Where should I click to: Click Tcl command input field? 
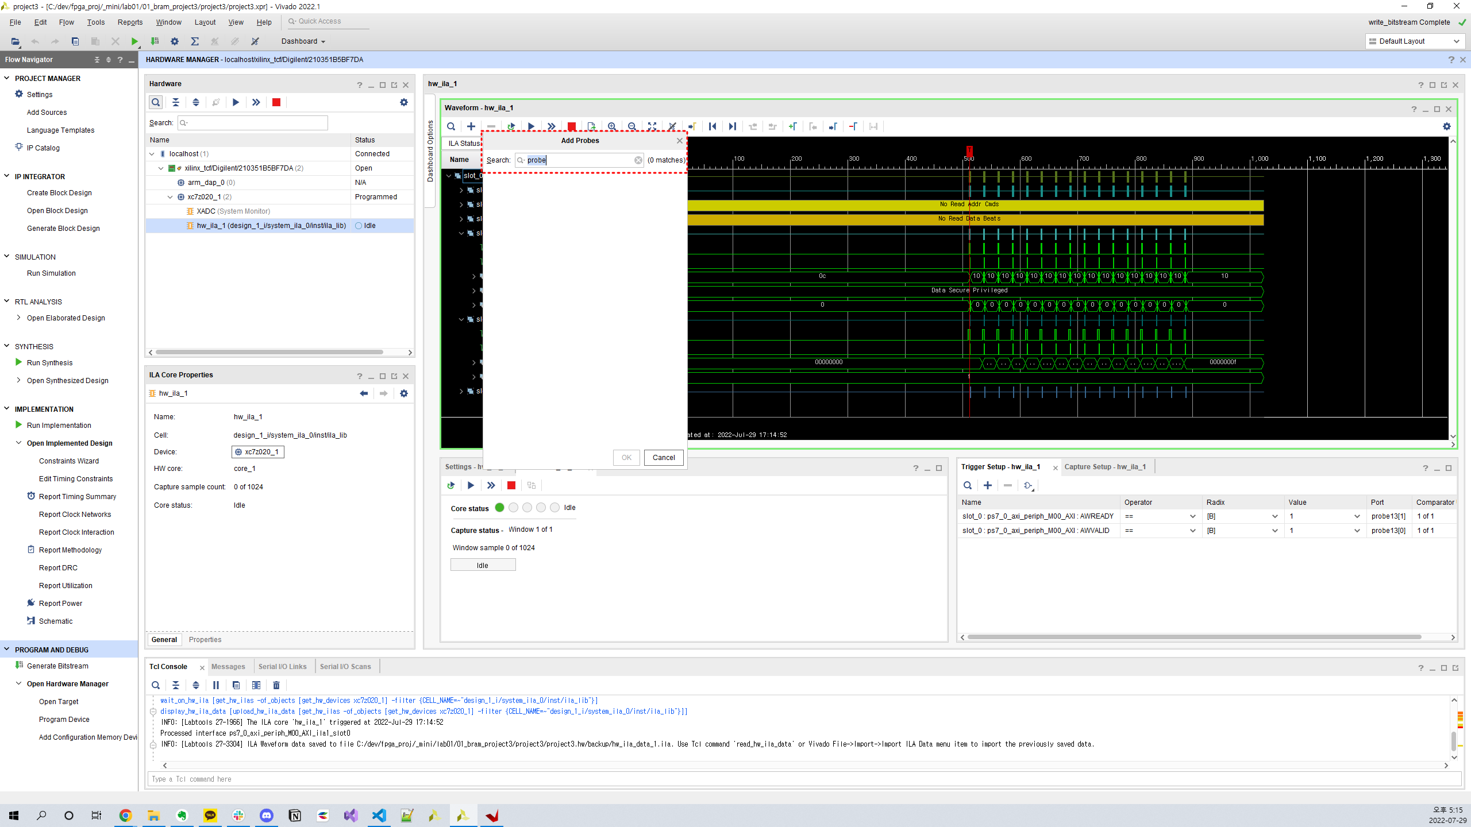pyautogui.click(x=804, y=779)
